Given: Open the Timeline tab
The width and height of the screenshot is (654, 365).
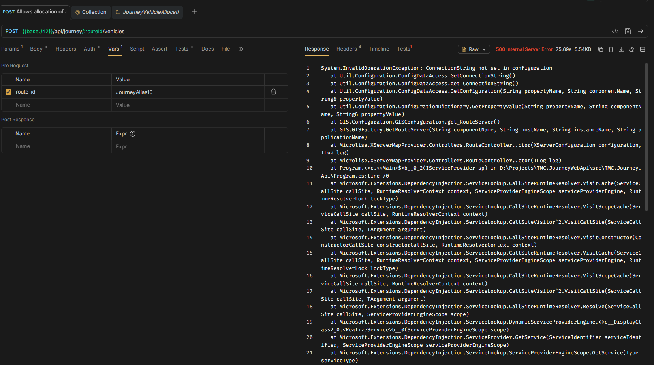Looking at the screenshot, I should (379, 49).
